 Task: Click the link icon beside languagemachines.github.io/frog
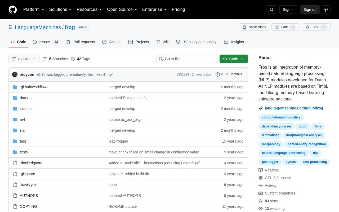(261, 108)
